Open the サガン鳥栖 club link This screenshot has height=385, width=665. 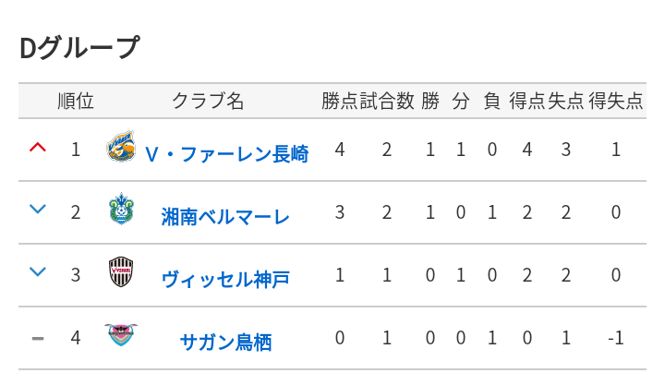click(225, 342)
